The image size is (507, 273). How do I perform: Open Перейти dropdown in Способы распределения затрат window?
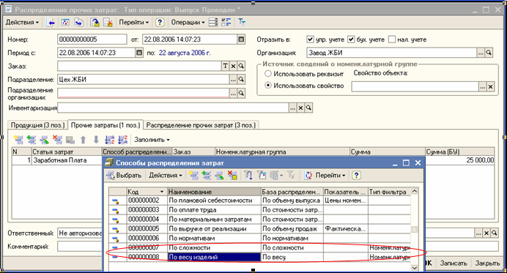point(330,176)
